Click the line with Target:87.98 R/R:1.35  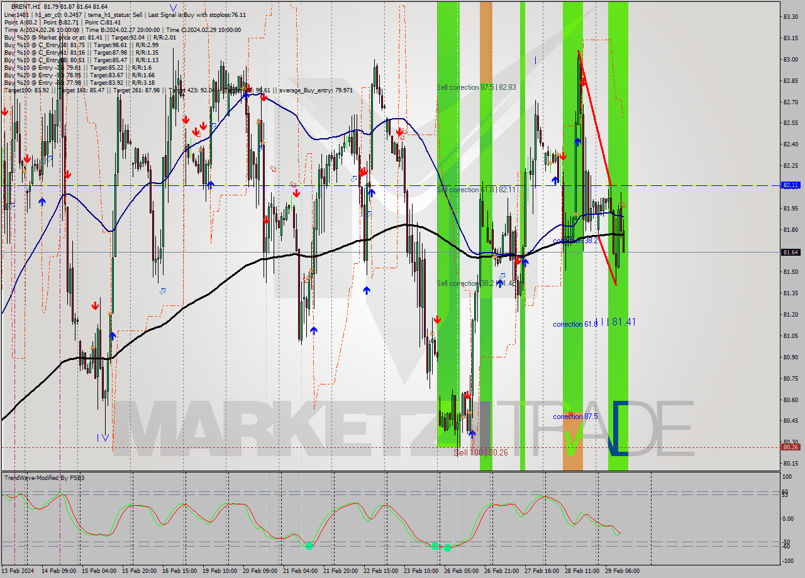tap(81, 52)
